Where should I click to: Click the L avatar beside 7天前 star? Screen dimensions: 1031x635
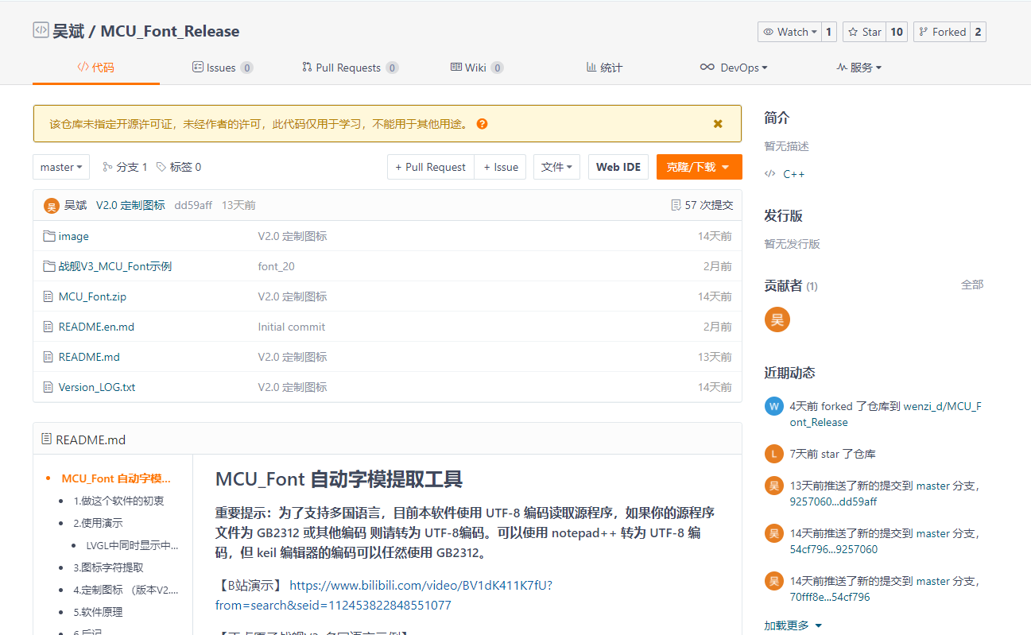pyautogui.click(x=774, y=454)
